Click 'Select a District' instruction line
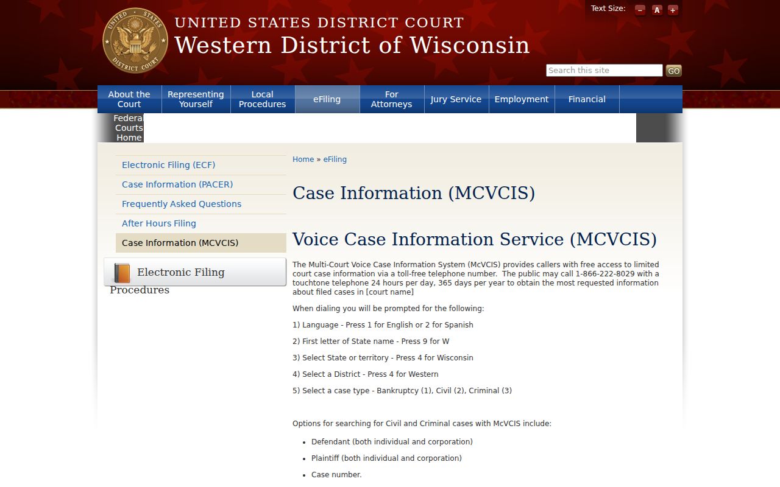This screenshot has height=487, width=780. [x=365, y=374]
